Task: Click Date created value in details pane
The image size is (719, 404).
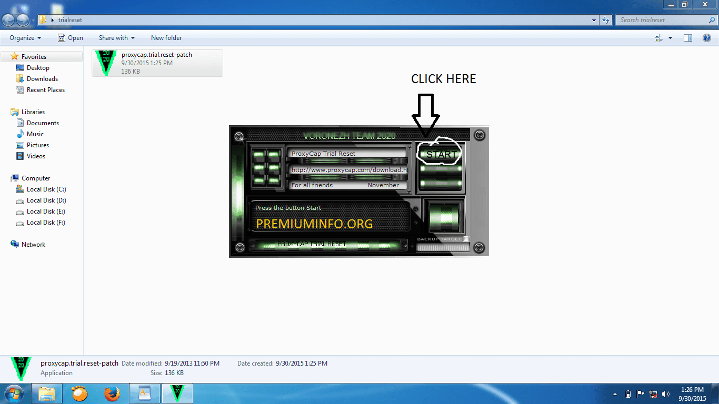Action: click(x=302, y=363)
